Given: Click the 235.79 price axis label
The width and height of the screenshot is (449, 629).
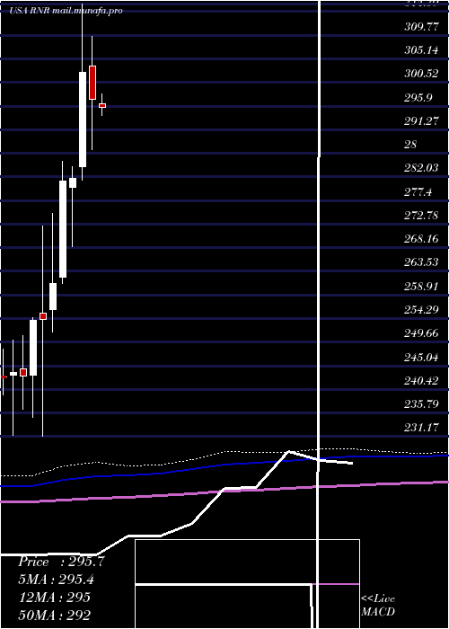Looking at the screenshot, I should [422, 403].
